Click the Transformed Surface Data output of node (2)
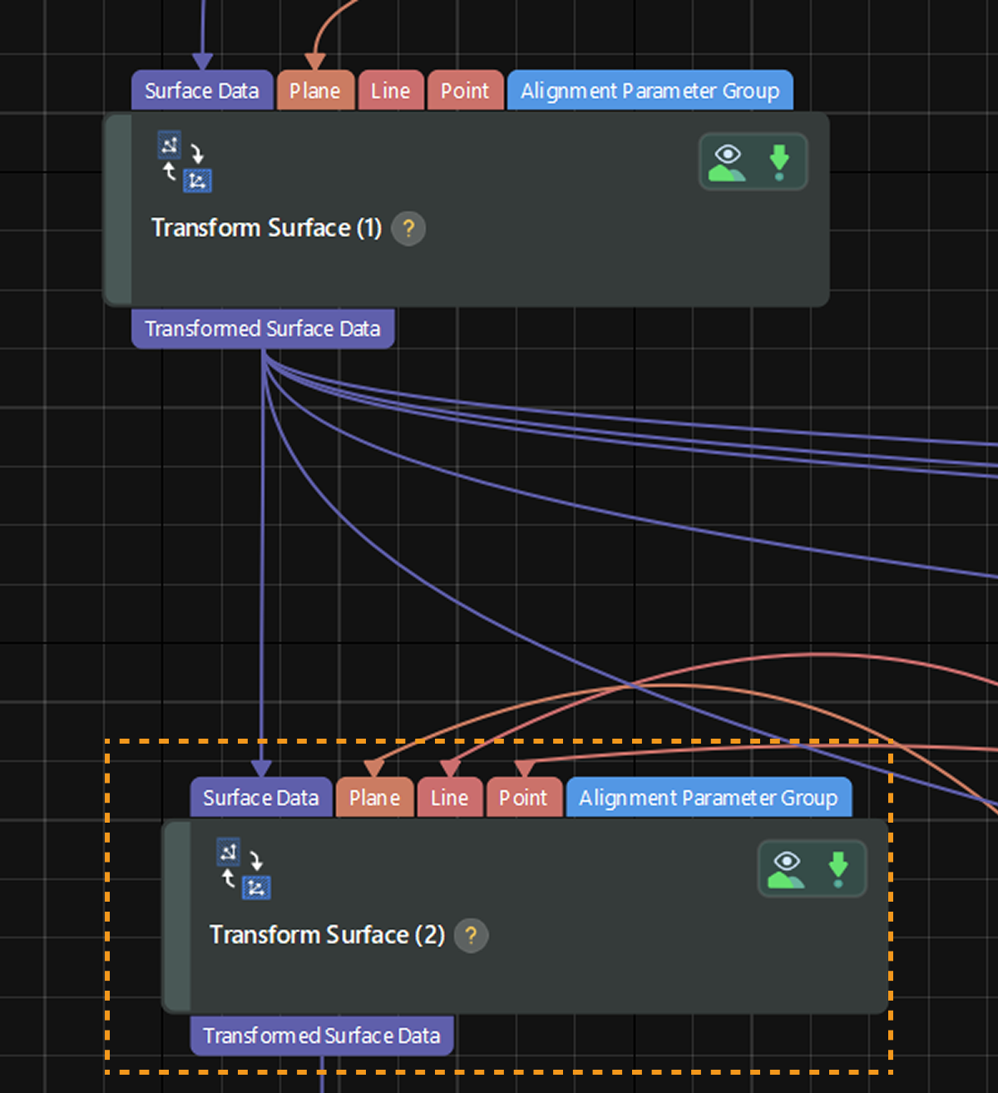 coord(321,1036)
